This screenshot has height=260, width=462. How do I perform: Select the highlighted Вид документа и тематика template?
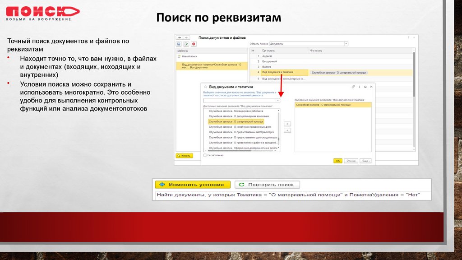point(212,66)
